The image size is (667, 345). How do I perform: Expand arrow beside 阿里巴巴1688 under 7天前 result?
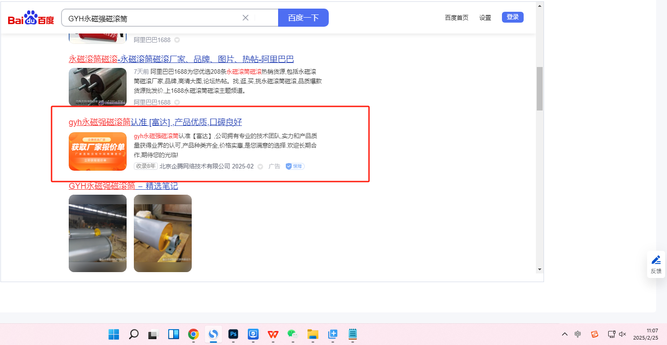(177, 102)
